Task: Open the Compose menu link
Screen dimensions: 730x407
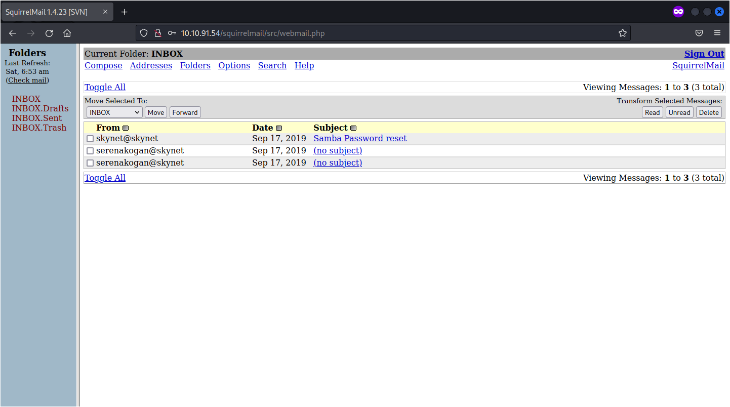Action: 103,65
